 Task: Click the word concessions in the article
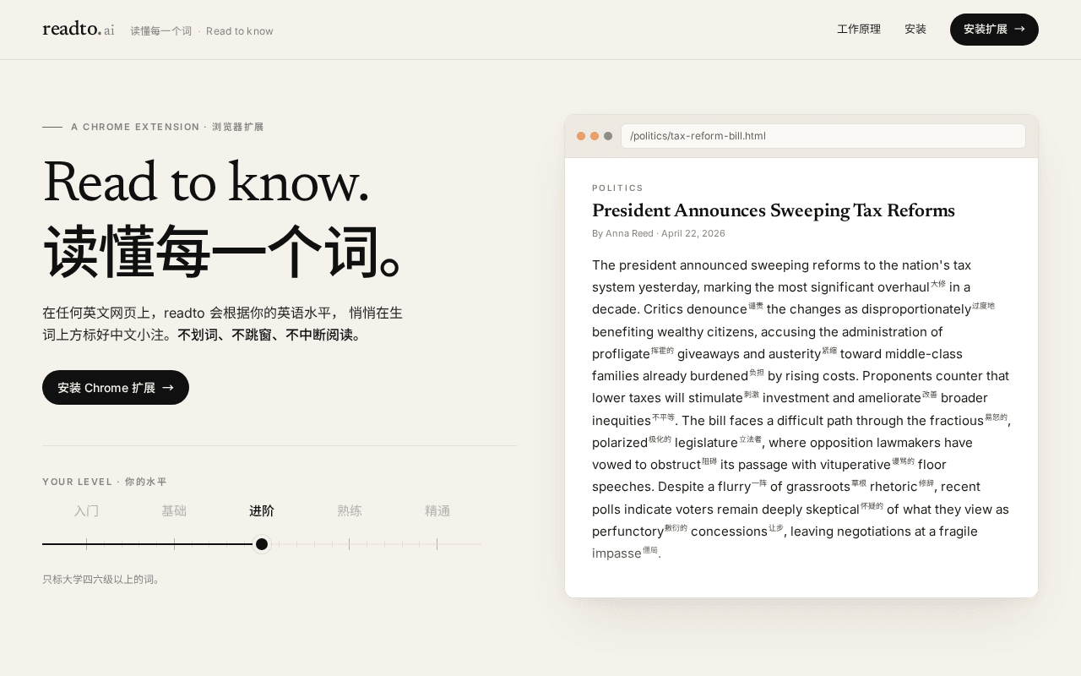click(729, 532)
